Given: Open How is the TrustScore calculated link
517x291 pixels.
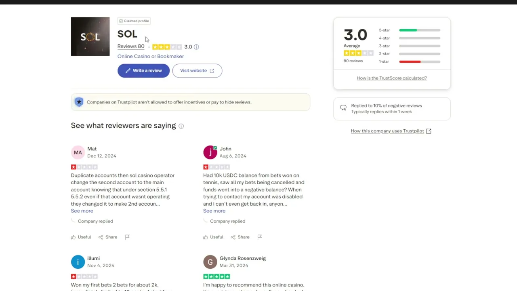Looking at the screenshot, I should (392, 78).
